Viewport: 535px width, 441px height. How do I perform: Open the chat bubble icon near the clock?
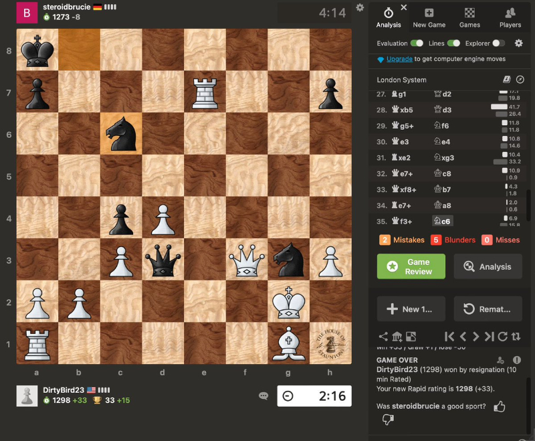(263, 395)
